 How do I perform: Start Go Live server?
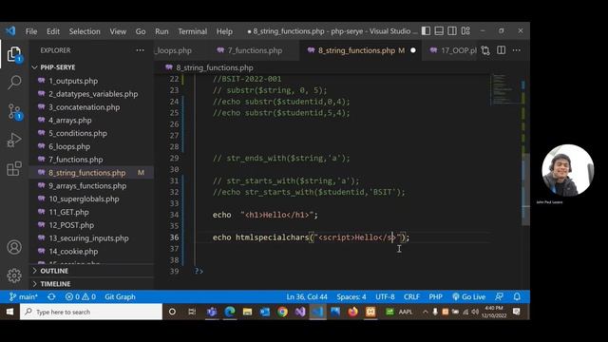[x=468, y=296]
